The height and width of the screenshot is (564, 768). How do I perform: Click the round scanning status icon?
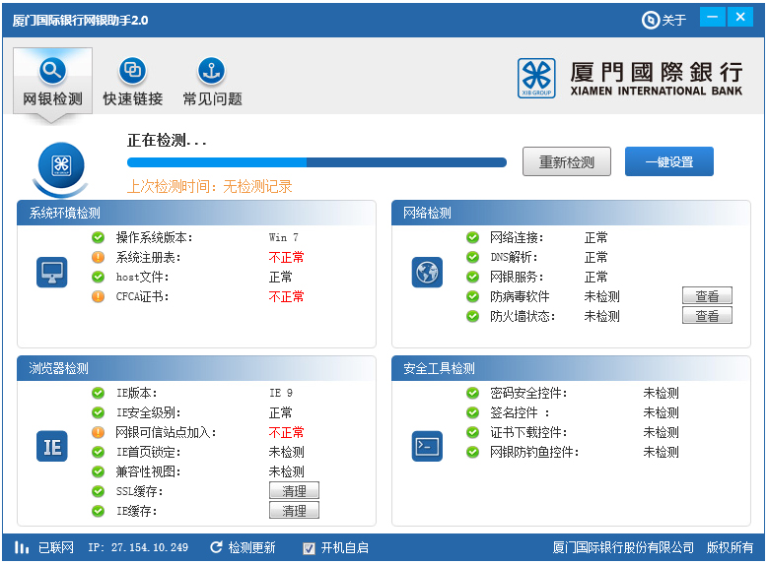pyautogui.click(x=60, y=166)
